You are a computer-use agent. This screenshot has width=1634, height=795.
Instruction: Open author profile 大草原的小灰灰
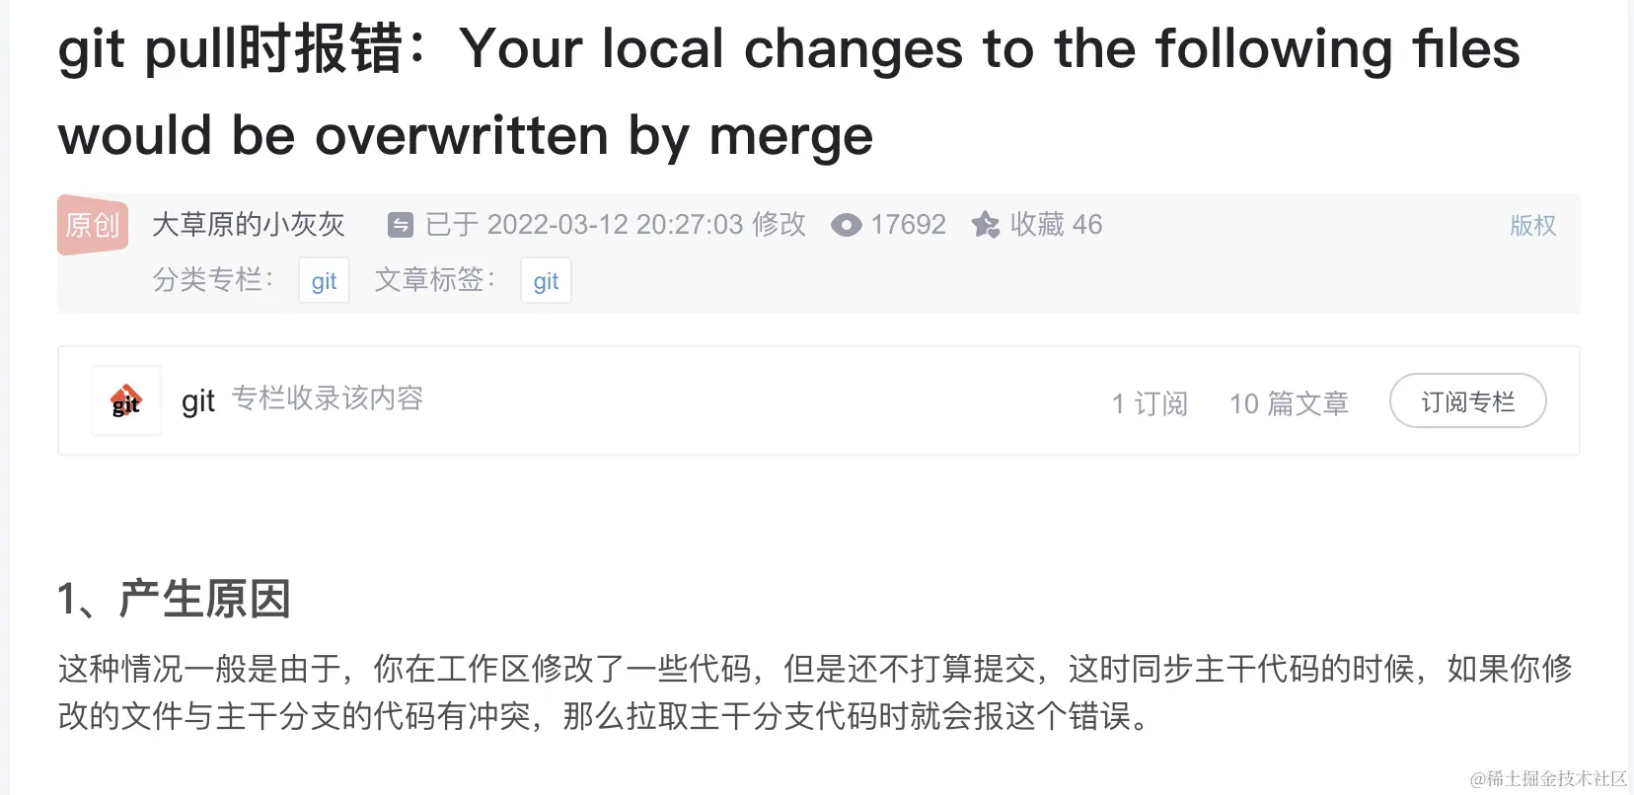pyautogui.click(x=248, y=225)
